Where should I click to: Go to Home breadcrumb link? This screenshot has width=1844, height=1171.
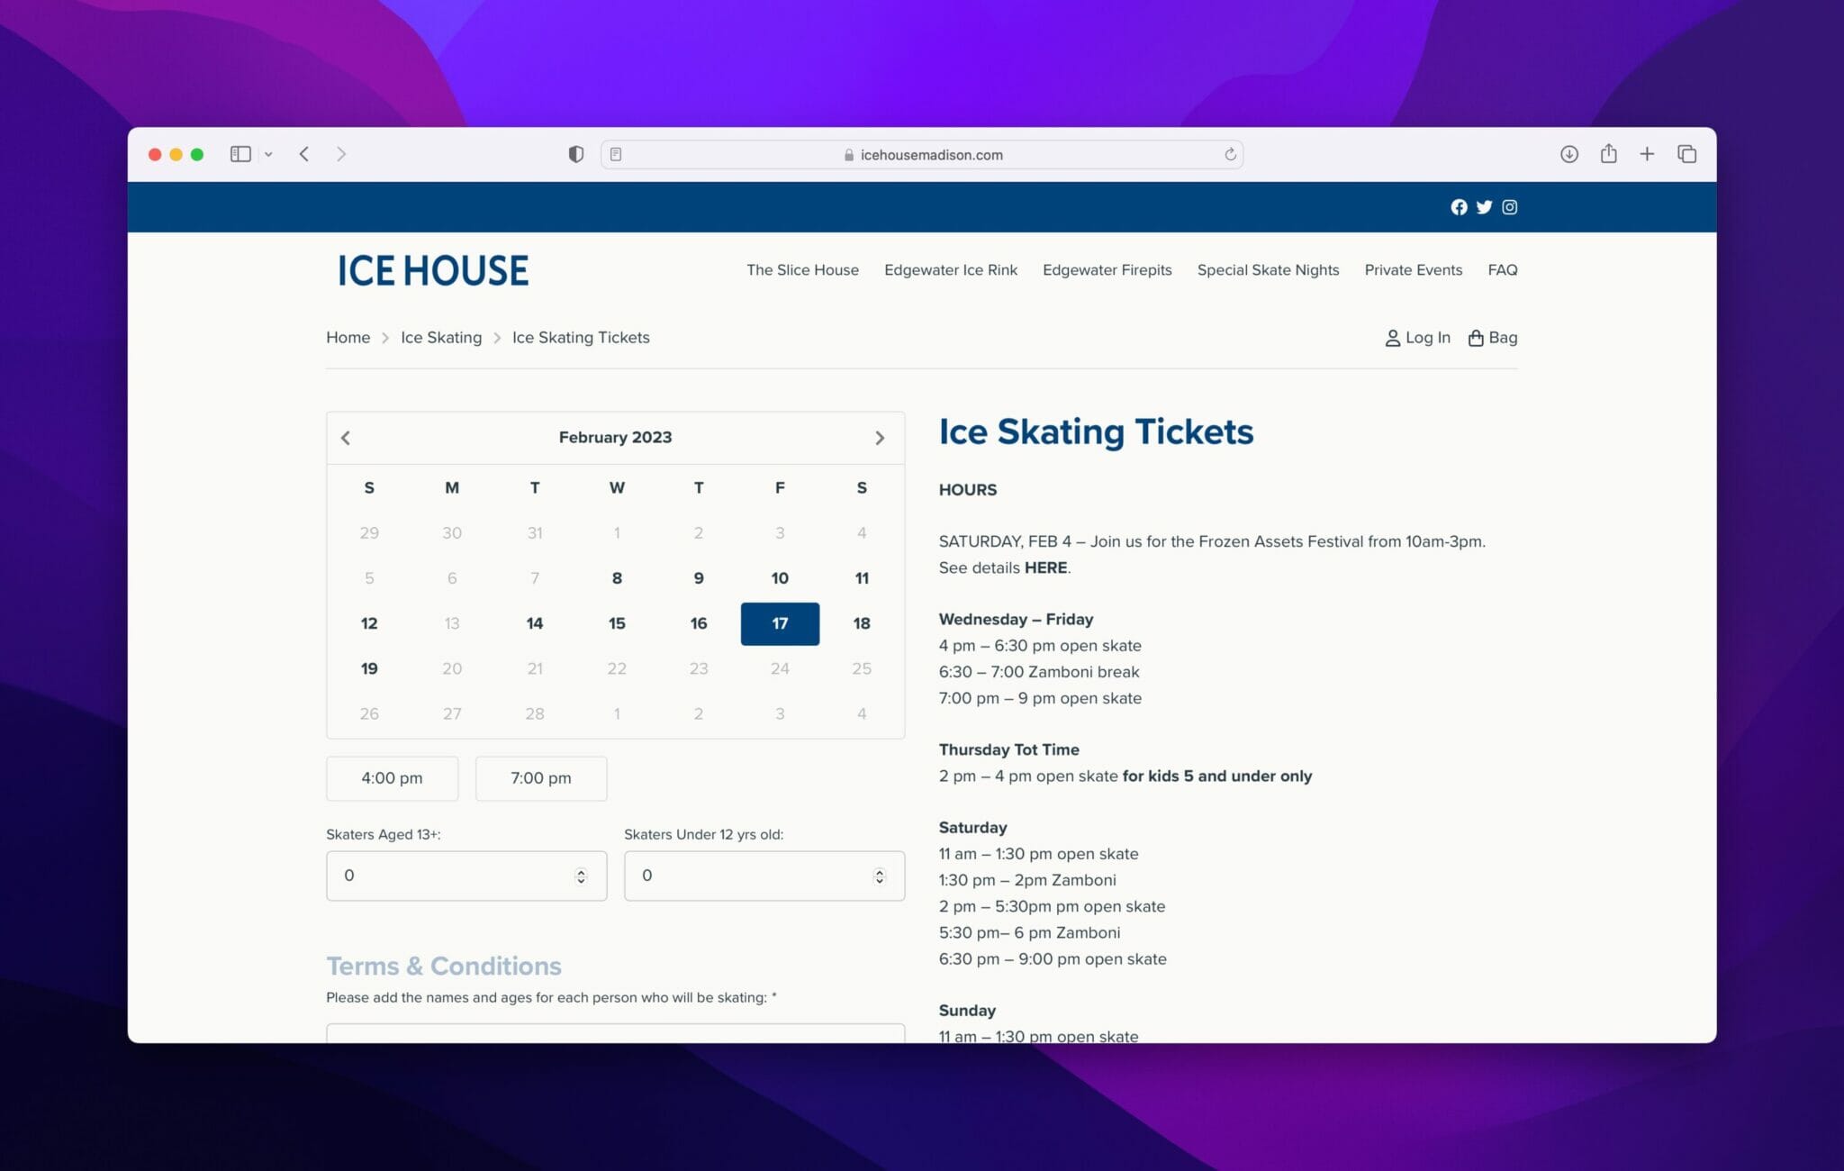[x=348, y=338]
